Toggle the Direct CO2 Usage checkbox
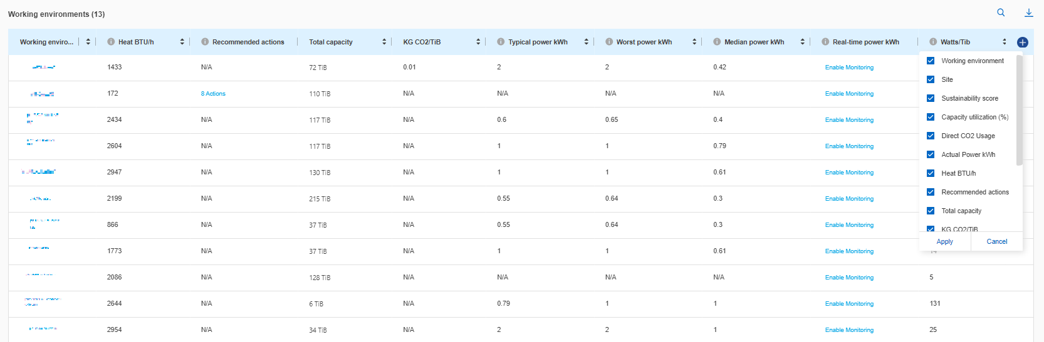The width and height of the screenshot is (1044, 342). [x=931, y=136]
